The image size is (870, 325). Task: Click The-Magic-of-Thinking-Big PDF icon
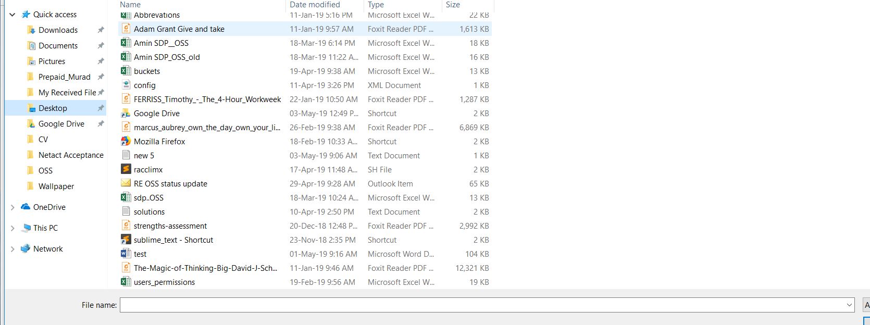tap(126, 268)
